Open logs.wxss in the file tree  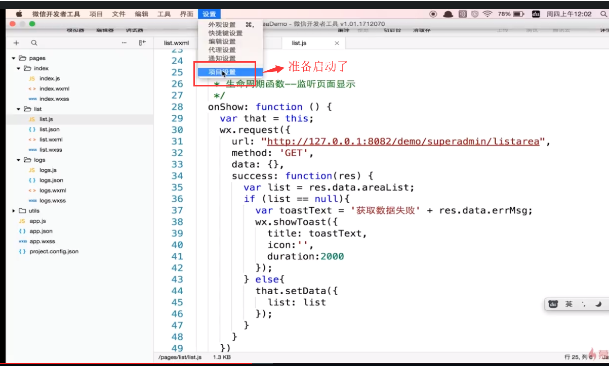pyautogui.click(x=53, y=201)
